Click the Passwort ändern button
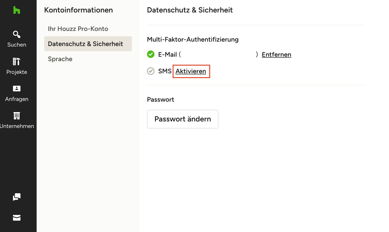The width and height of the screenshot is (389, 232). [183, 119]
